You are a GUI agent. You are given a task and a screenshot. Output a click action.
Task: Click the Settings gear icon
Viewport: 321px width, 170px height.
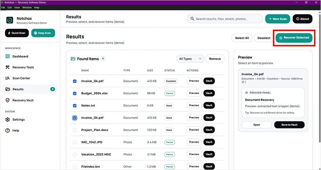(x=8, y=119)
